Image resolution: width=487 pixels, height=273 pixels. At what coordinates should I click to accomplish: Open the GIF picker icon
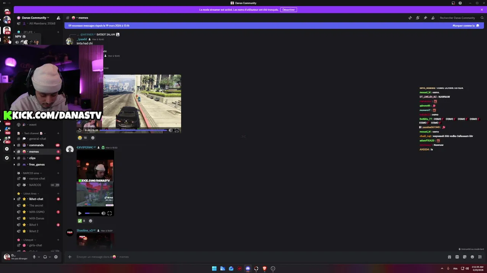[x=457, y=257]
